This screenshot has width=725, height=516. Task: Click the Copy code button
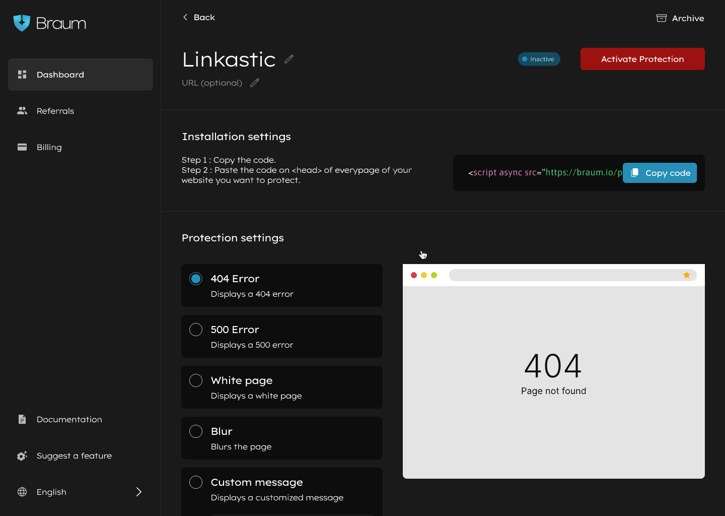(x=660, y=173)
